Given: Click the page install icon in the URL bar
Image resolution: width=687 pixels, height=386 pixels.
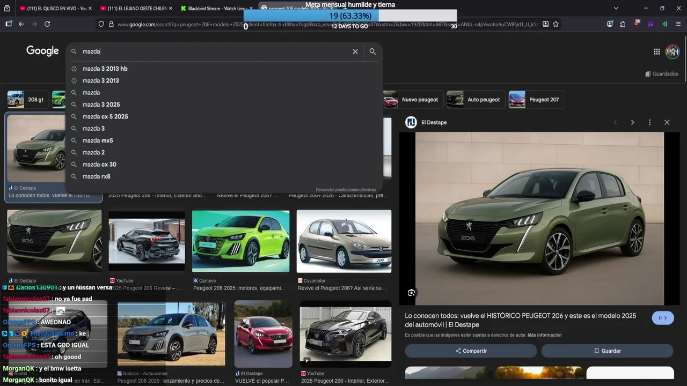Looking at the screenshot, I should (545, 24).
